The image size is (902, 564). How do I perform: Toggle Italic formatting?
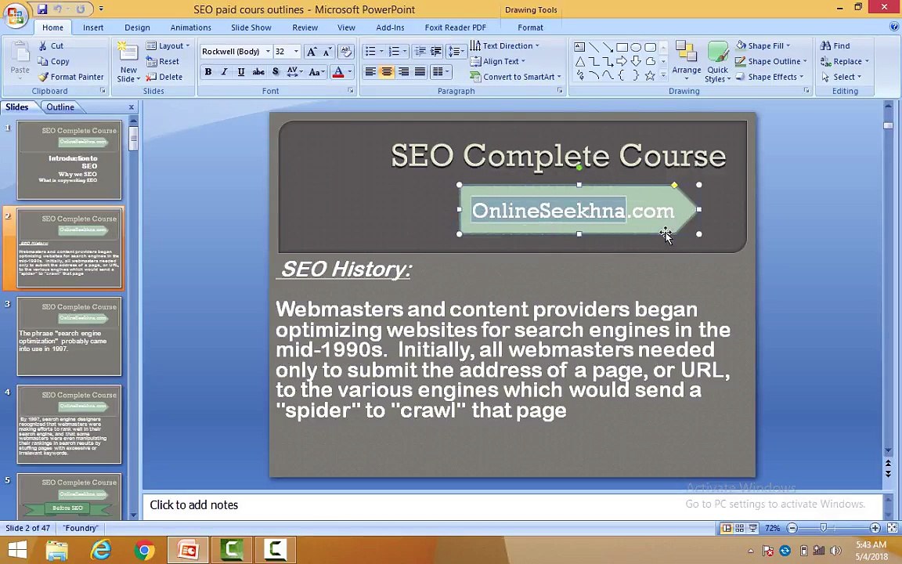click(x=225, y=71)
